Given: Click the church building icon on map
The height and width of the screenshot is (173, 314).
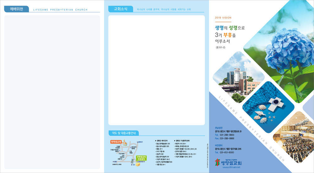Looking at the screenshot, I should coord(125,144).
